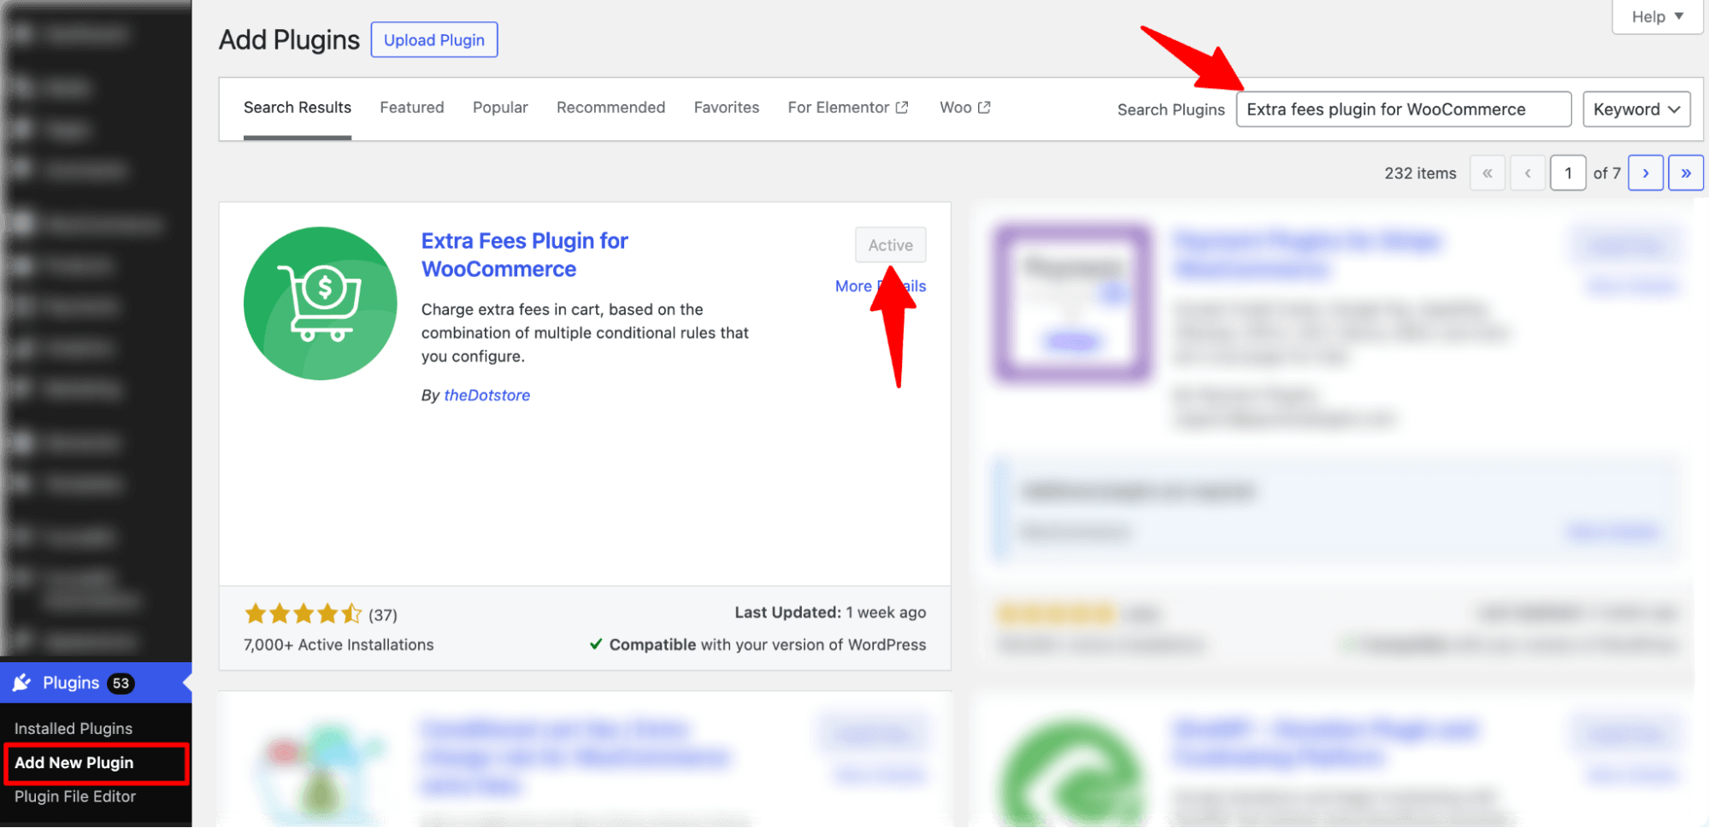Click the (37) ratings count

[x=383, y=615]
